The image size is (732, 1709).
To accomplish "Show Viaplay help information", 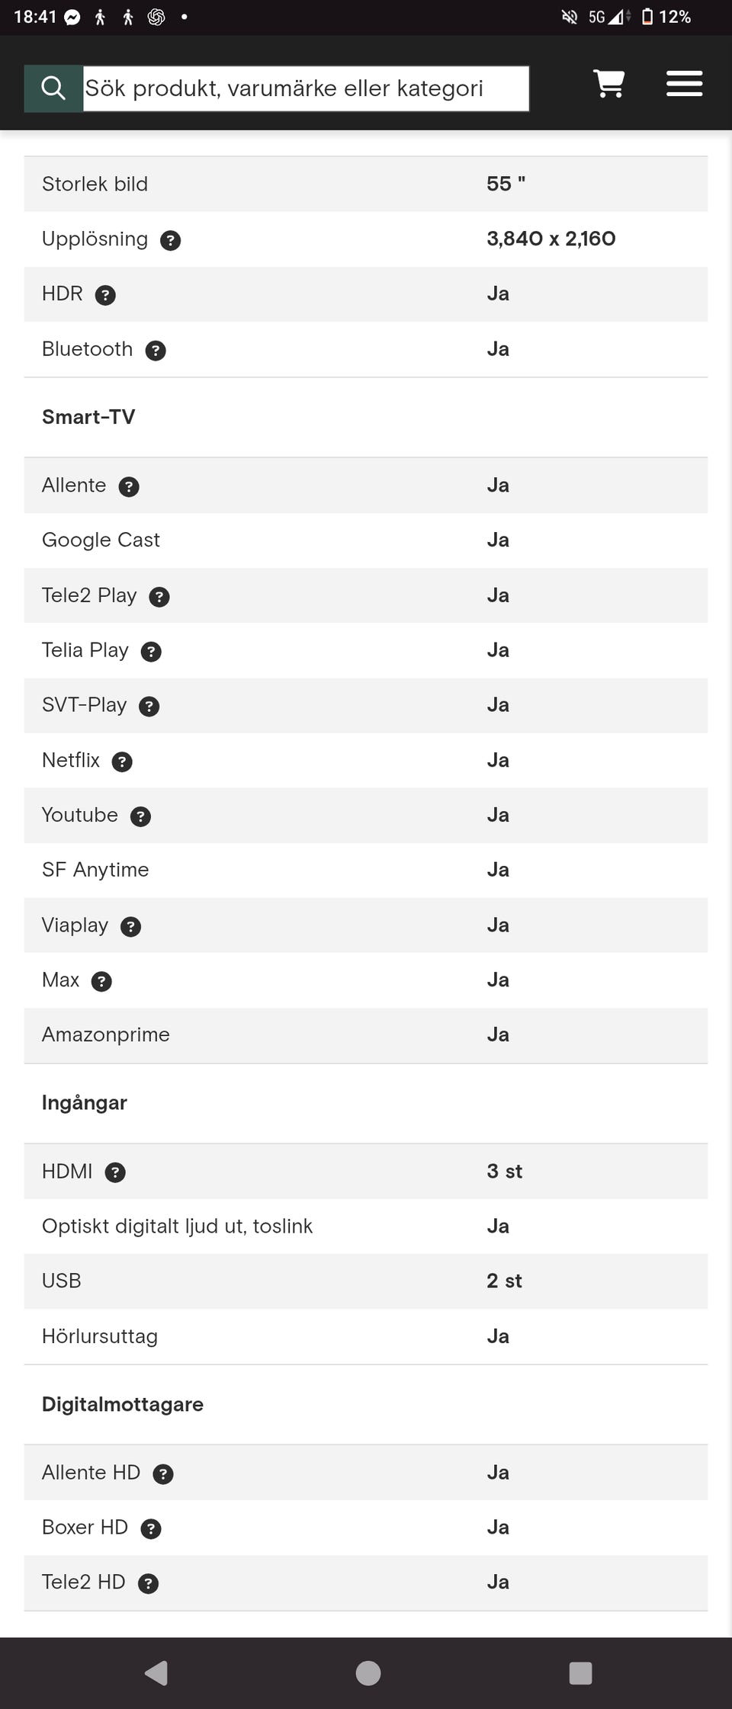I will pos(131,927).
